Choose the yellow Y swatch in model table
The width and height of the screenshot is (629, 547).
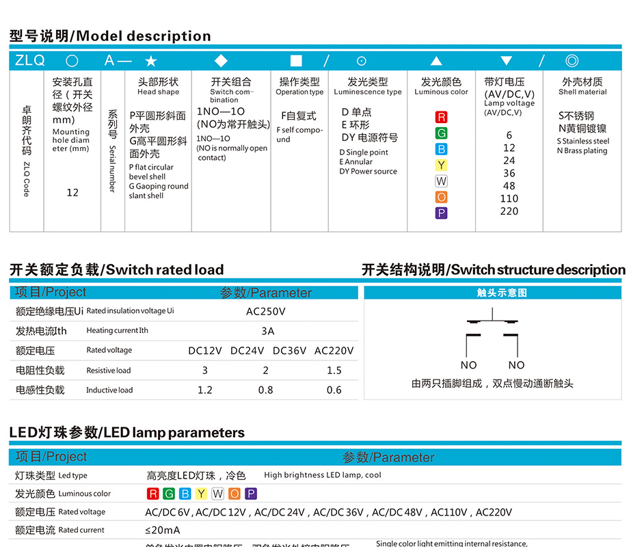click(441, 165)
